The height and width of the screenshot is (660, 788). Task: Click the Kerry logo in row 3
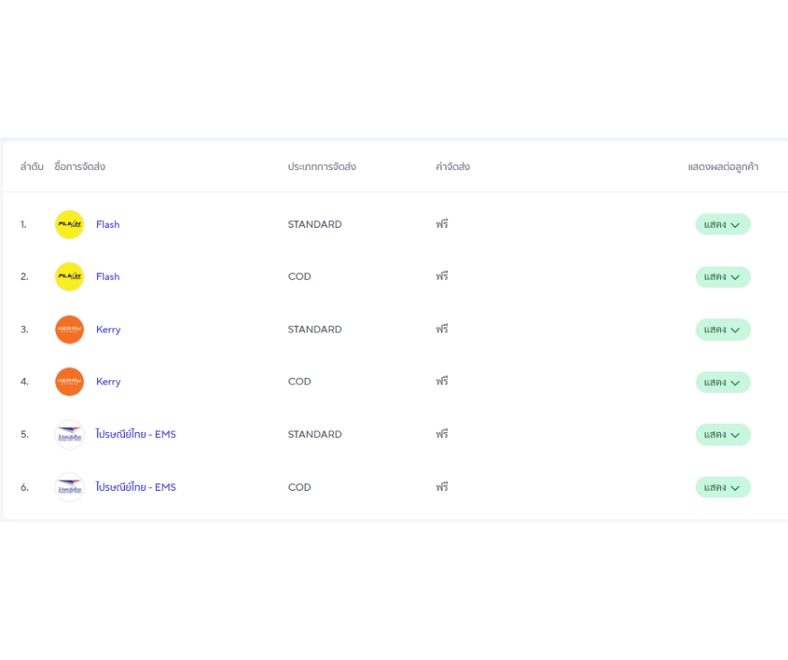click(x=70, y=329)
